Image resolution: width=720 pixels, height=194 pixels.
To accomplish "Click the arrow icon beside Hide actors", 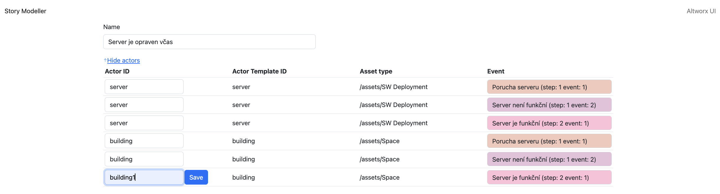I will tap(105, 60).
